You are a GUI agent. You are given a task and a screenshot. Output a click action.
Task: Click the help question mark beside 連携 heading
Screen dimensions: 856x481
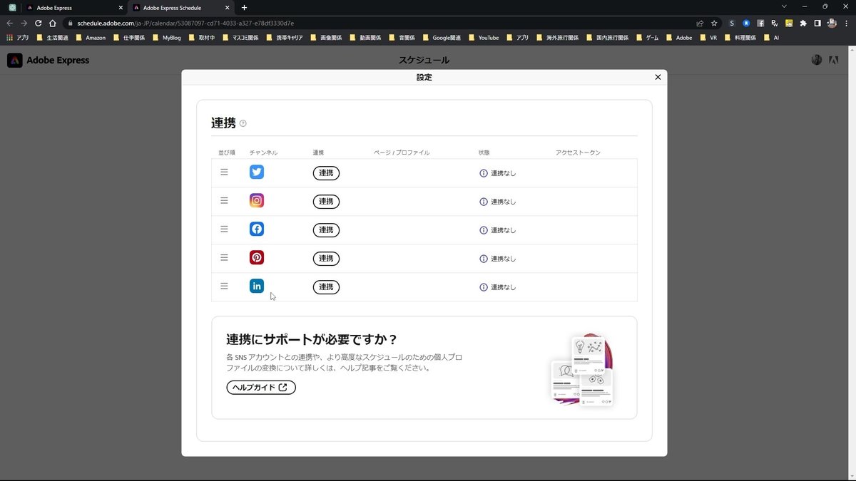[243, 123]
